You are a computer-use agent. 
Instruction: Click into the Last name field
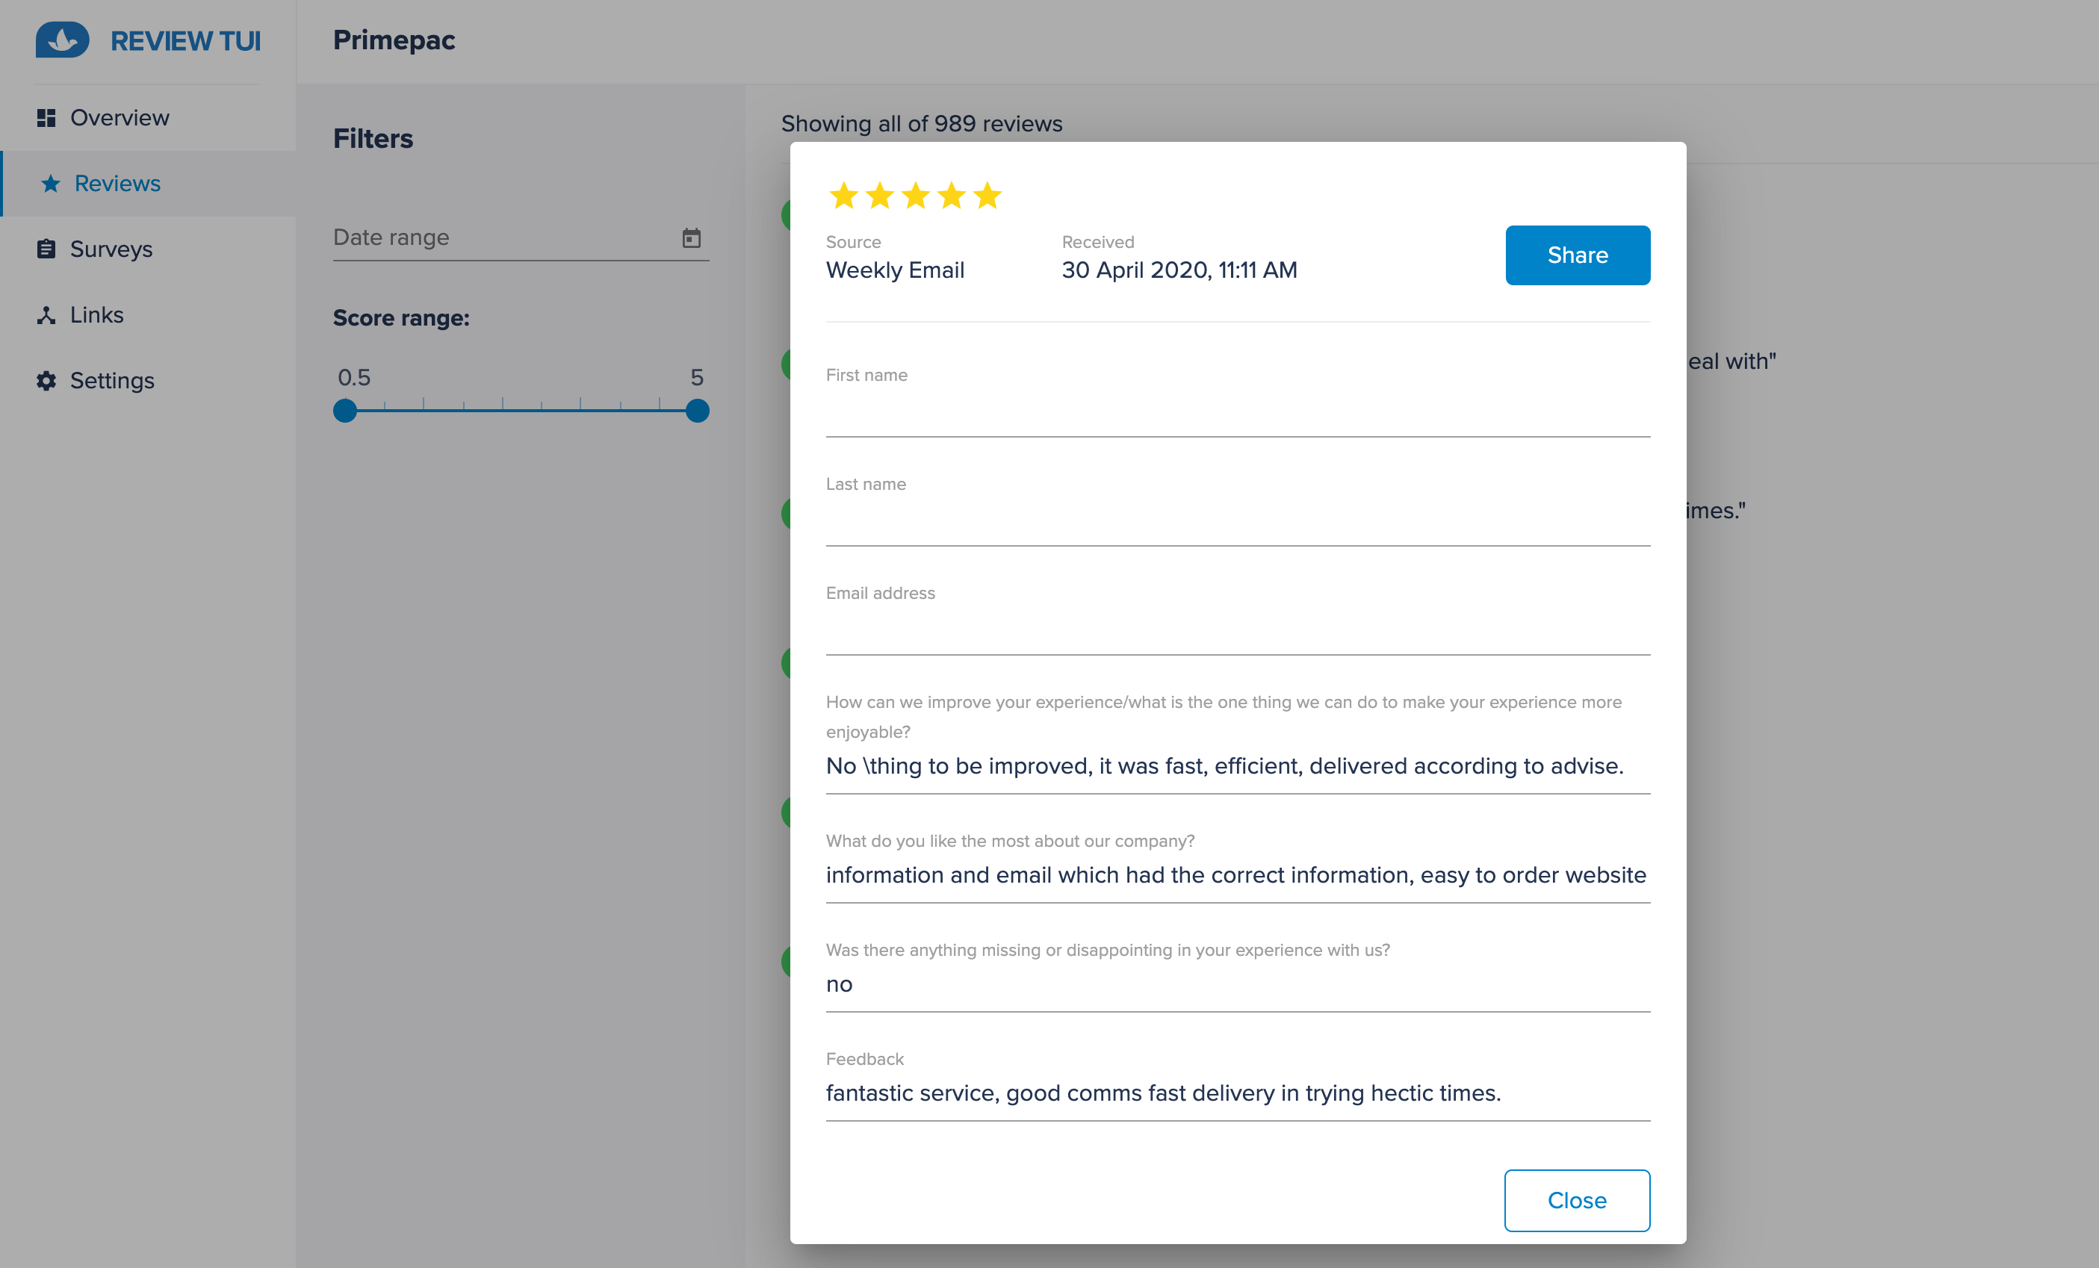[x=1238, y=523]
